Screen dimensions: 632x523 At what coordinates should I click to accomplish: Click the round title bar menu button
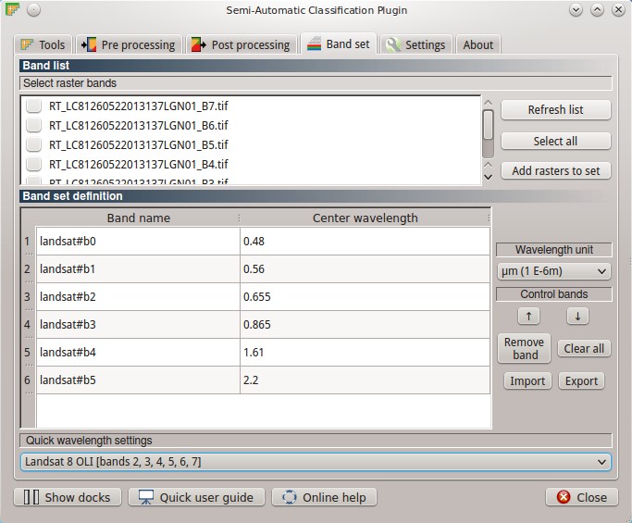34,9
